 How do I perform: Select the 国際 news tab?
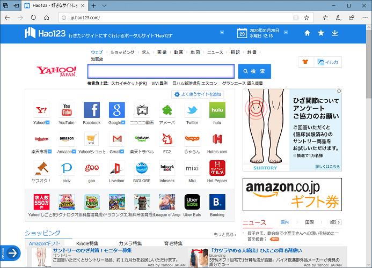pyautogui.click(x=309, y=222)
